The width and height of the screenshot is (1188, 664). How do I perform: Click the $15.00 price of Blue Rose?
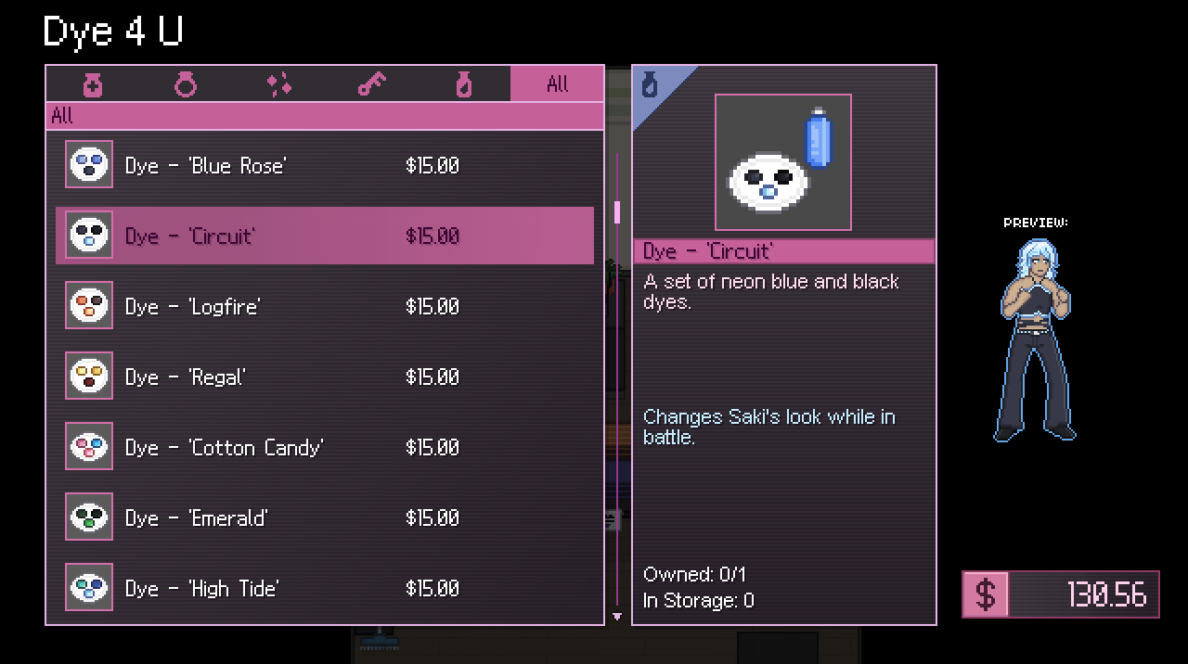pyautogui.click(x=433, y=166)
